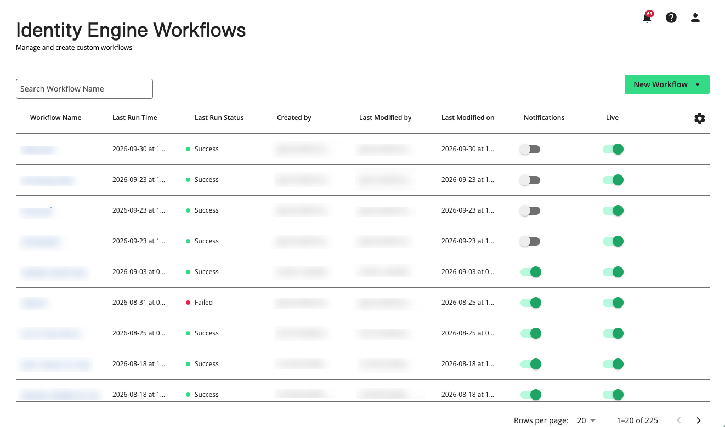725x427 pixels.
Task: Click the "Manage and create custom workflows" subtitle
Action: pyautogui.click(x=74, y=48)
